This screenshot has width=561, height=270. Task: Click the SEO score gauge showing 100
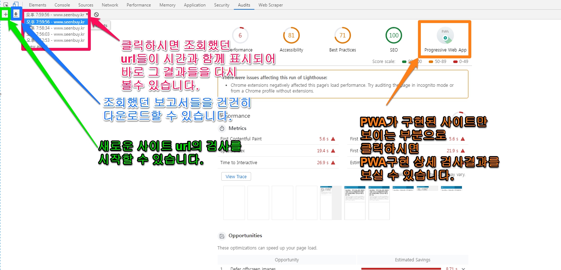click(394, 35)
